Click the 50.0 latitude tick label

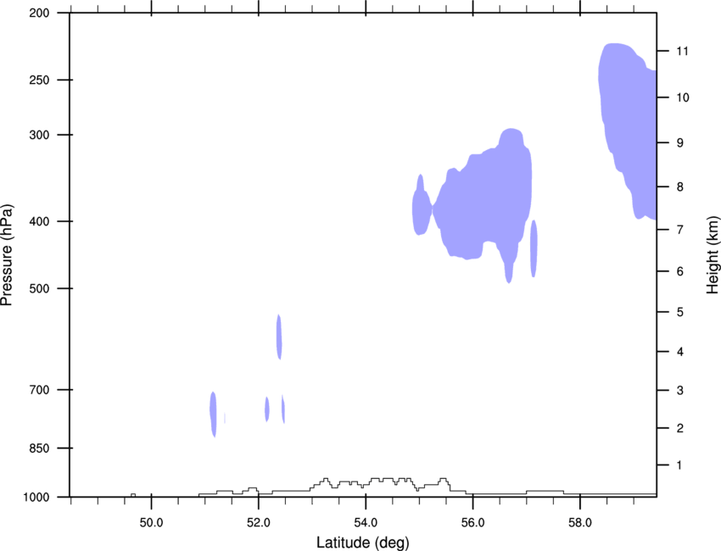151,523
